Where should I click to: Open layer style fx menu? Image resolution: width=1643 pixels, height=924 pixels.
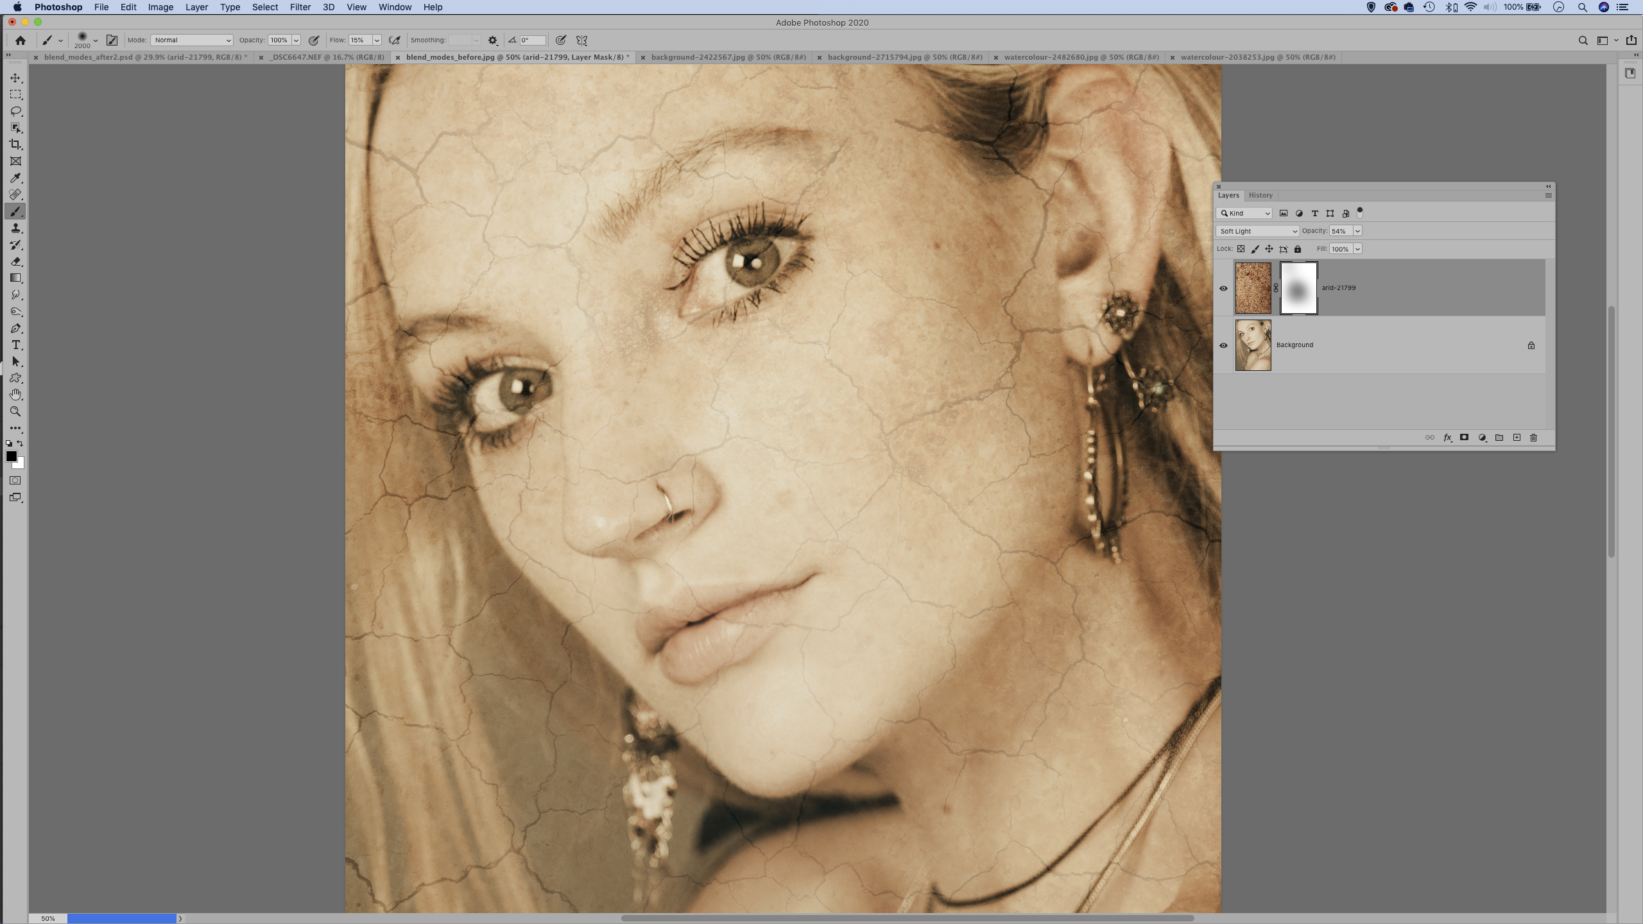1447,438
